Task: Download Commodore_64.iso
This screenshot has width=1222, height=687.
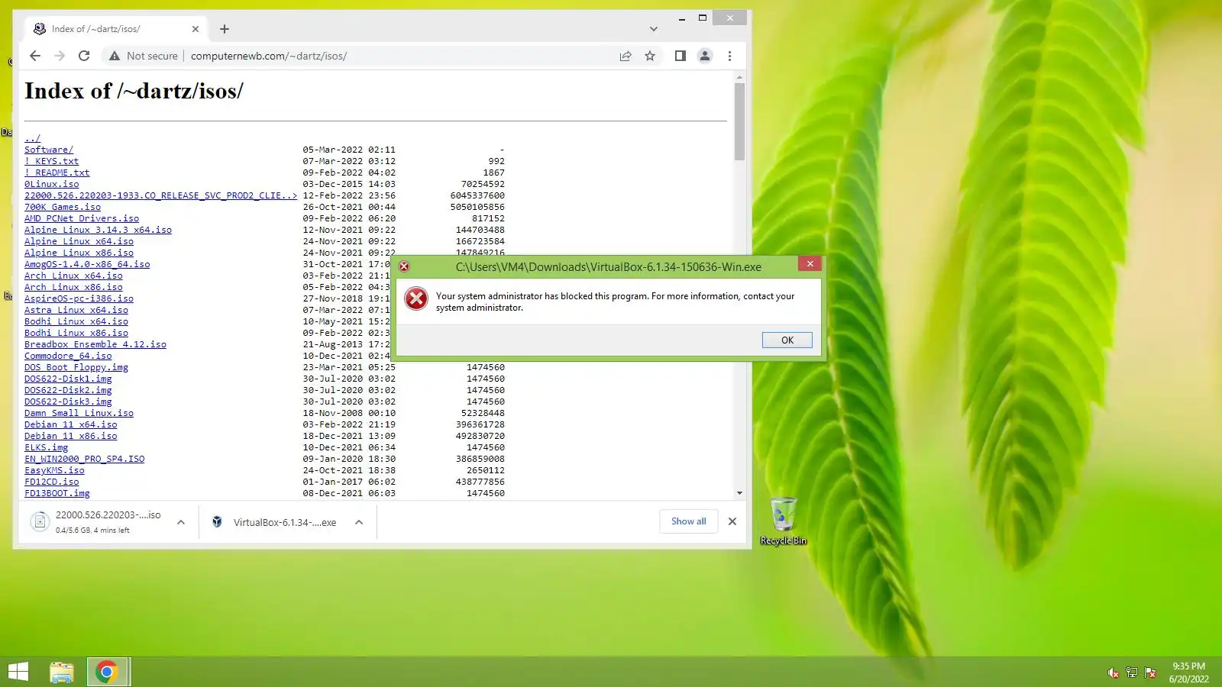Action: click(x=68, y=356)
